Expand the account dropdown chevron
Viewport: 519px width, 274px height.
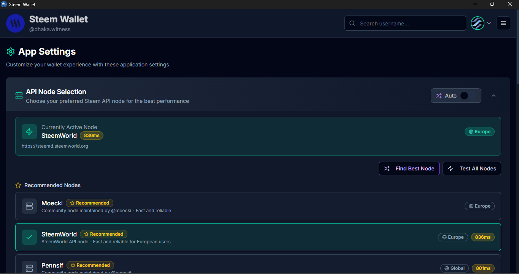pyautogui.click(x=489, y=23)
